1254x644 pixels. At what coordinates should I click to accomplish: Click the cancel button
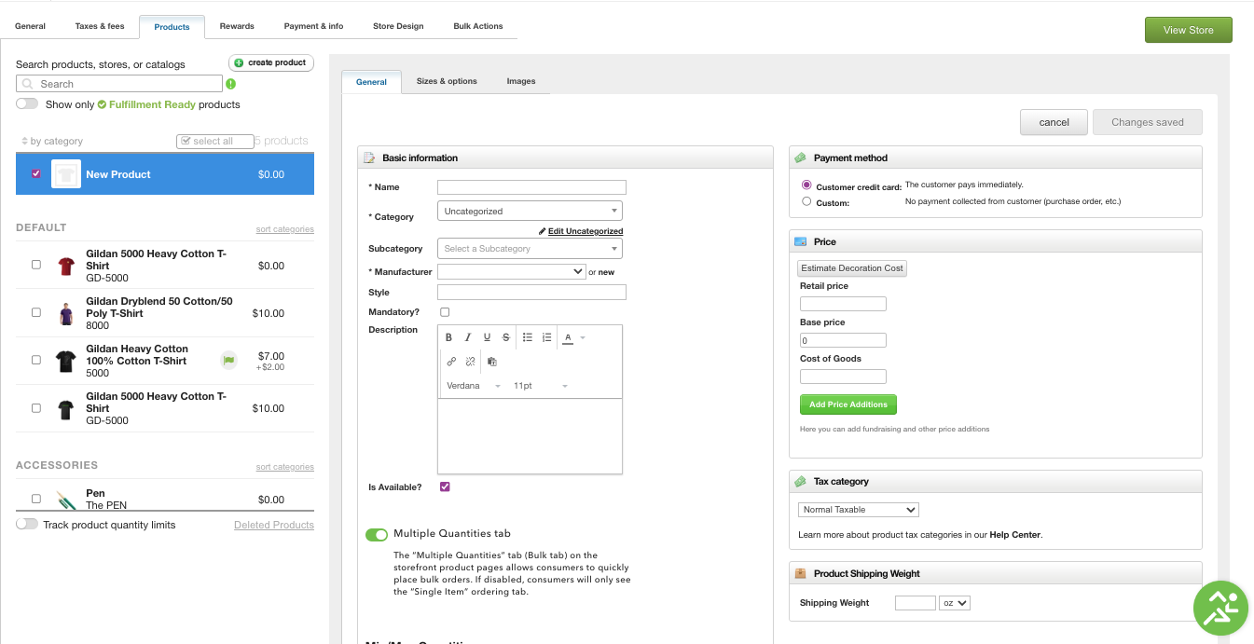point(1054,122)
